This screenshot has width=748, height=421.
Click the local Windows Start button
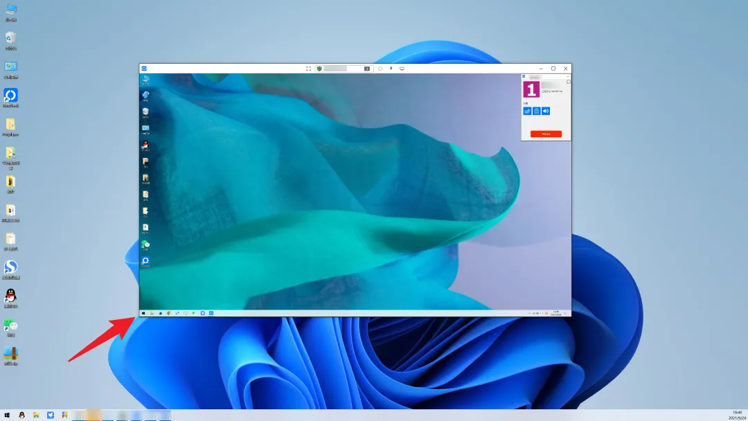7,415
